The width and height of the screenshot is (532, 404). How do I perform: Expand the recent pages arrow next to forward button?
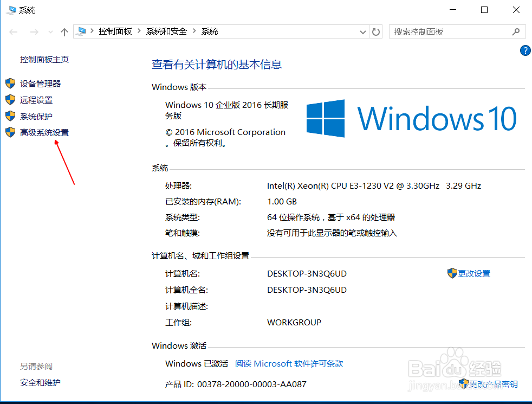tap(49, 31)
